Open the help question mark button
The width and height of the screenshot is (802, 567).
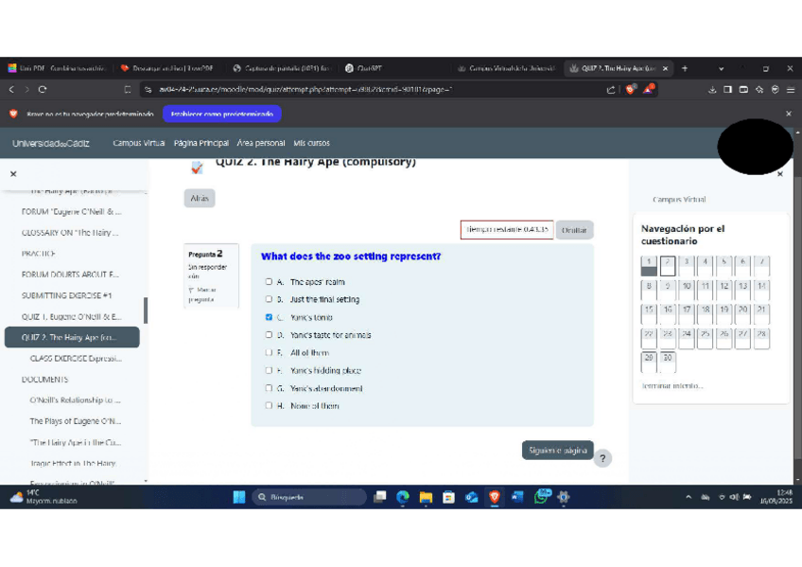pos(602,458)
